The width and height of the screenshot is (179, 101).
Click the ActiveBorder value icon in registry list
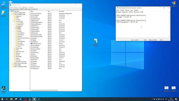tap(32, 15)
